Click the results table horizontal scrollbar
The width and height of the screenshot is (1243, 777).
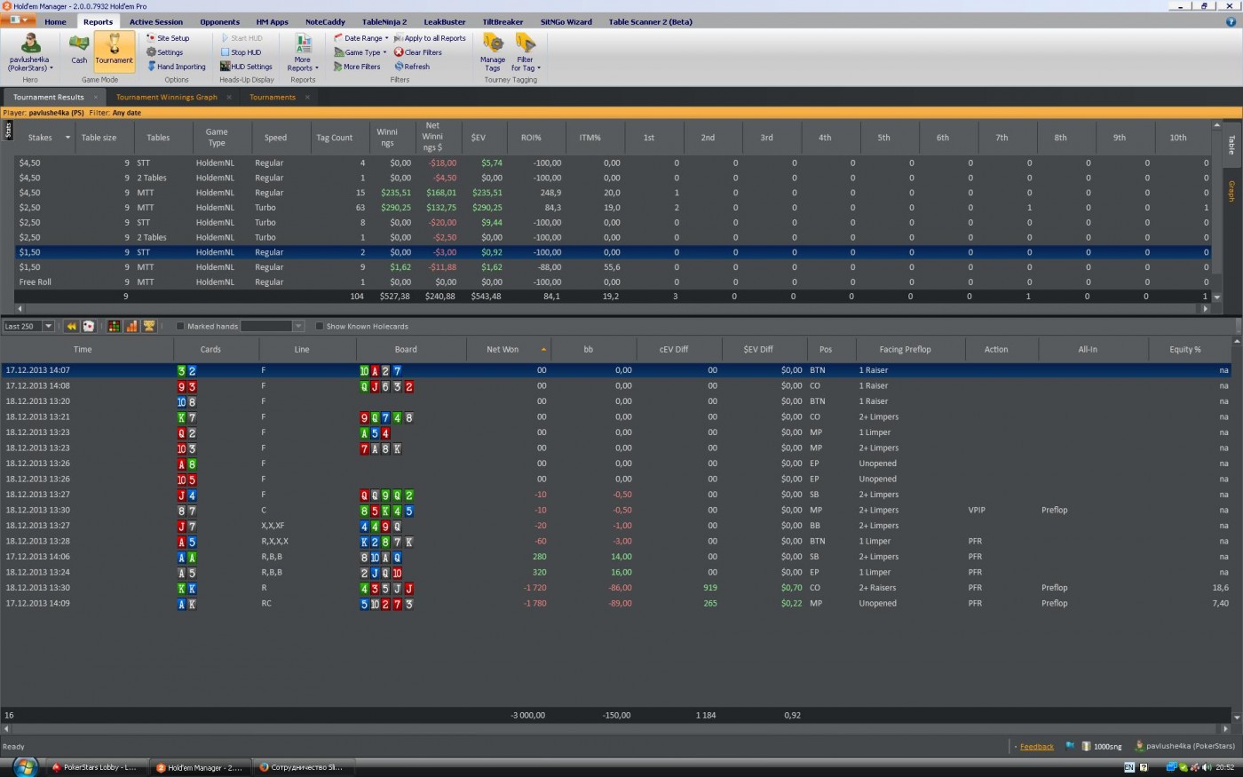[613, 309]
